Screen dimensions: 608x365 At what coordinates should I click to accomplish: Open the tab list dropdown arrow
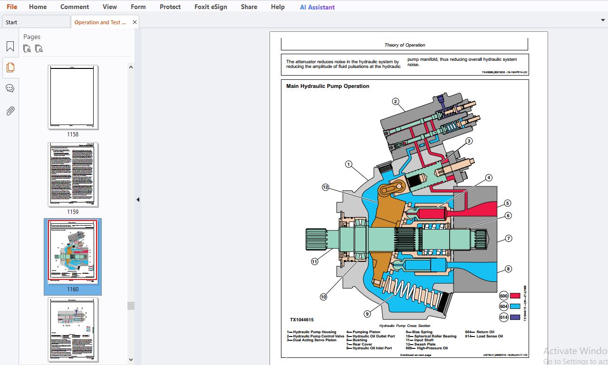click(603, 20)
